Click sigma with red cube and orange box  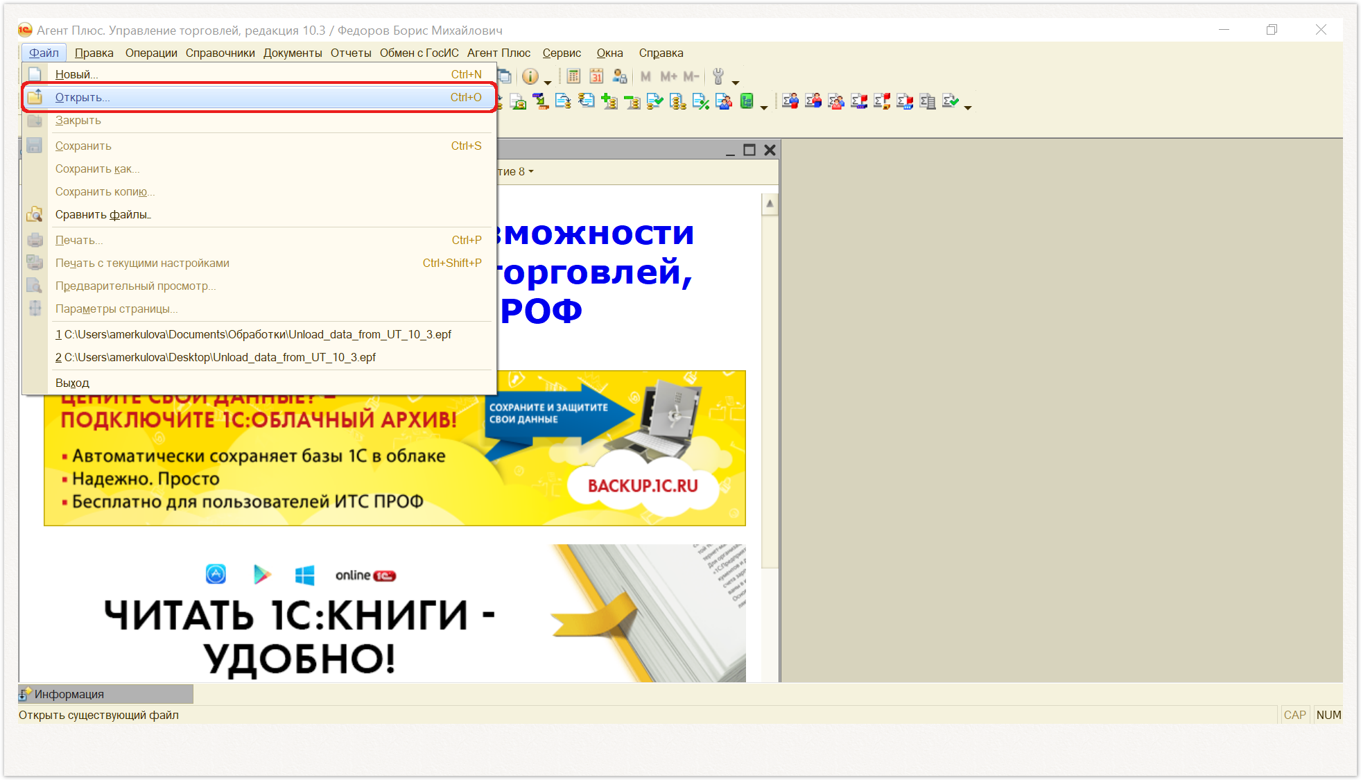point(882,102)
